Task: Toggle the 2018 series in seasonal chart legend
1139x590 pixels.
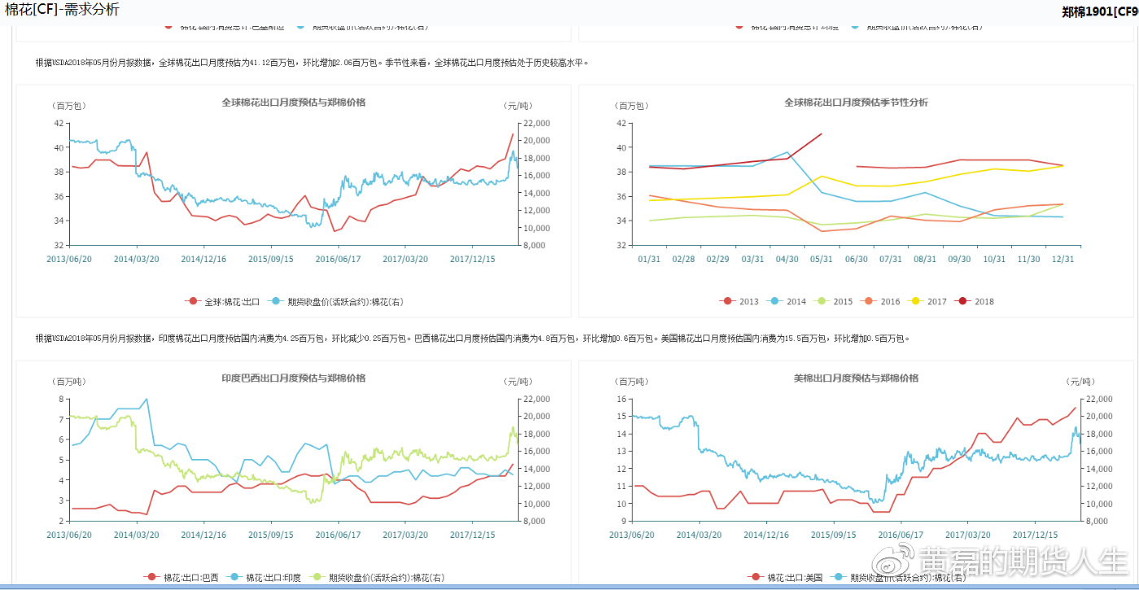Action: point(975,301)
